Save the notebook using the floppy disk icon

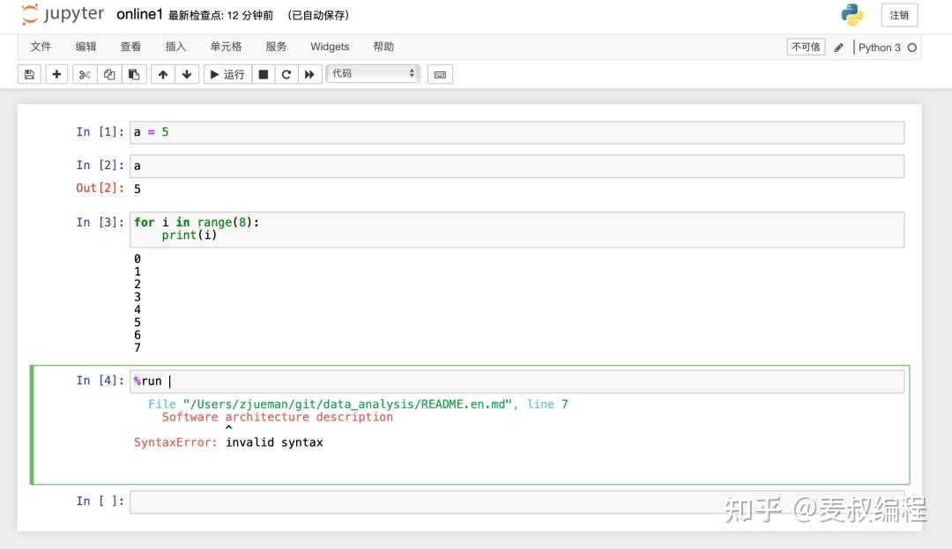click(29, 74)
